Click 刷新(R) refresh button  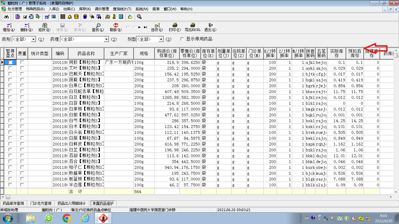coord(116,27)
